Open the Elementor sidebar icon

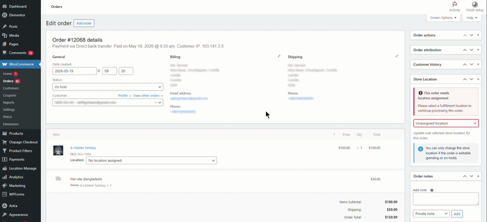click(x=4, y=15)
